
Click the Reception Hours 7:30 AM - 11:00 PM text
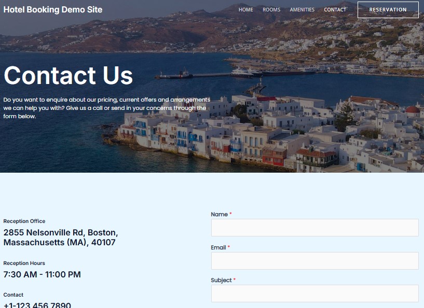[42, 274]
